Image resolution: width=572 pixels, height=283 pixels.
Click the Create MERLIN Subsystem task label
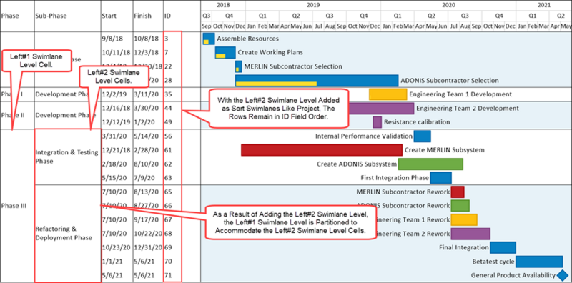[445, 150]
